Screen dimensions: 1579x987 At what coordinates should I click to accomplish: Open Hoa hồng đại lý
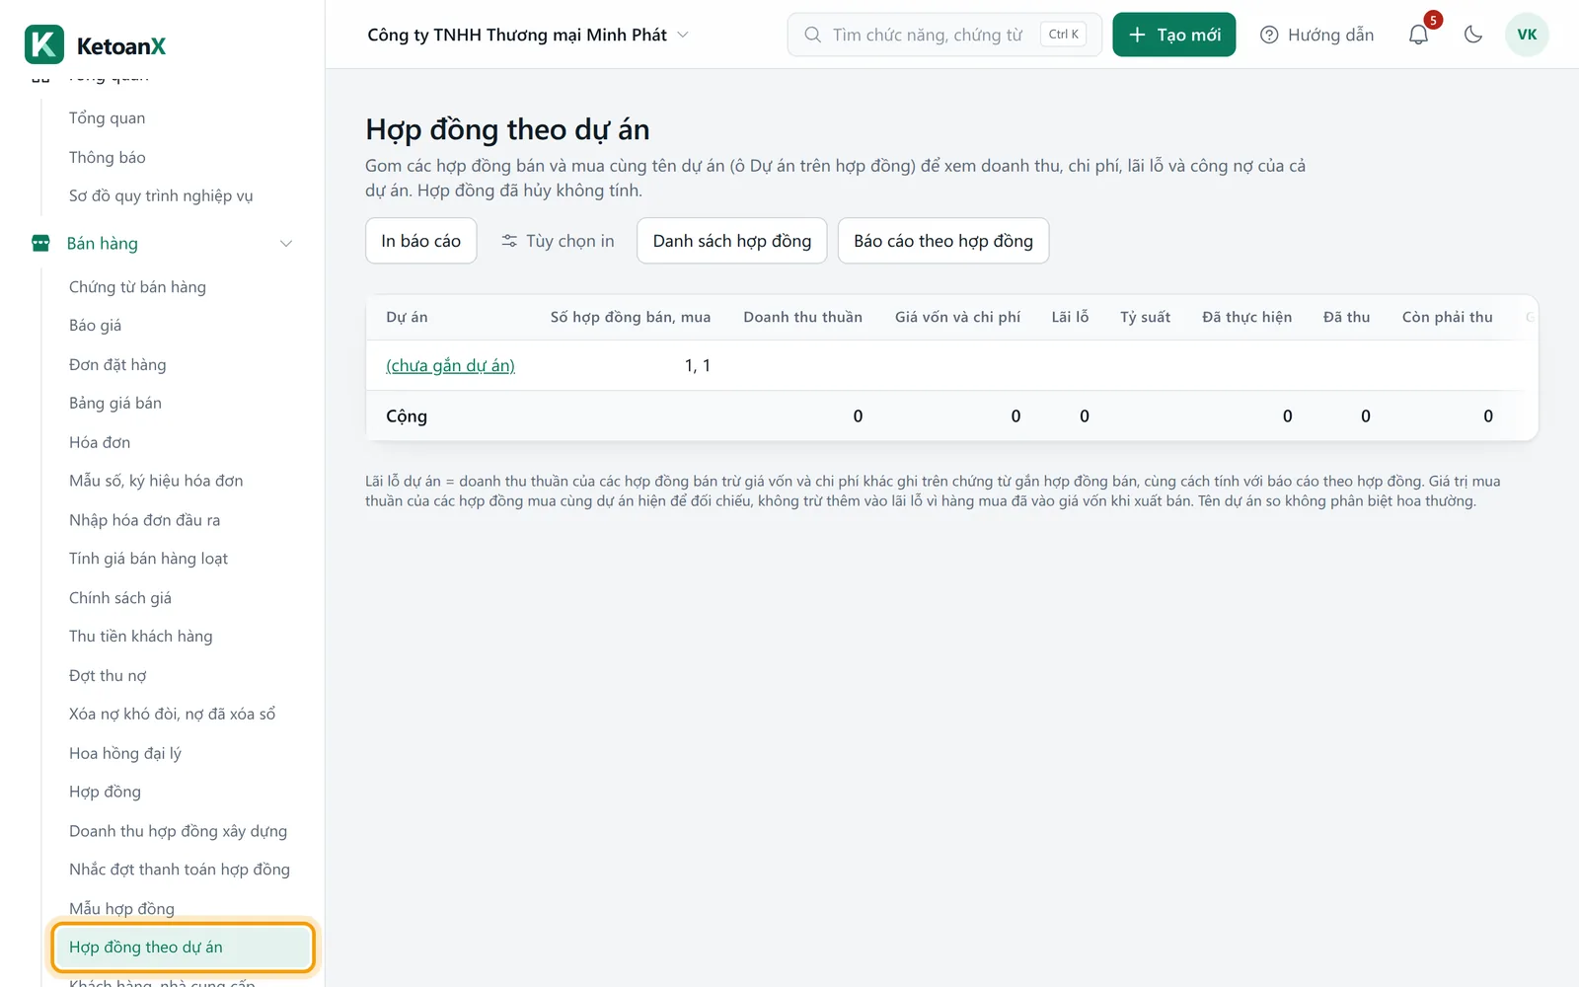tap(125, 753)
